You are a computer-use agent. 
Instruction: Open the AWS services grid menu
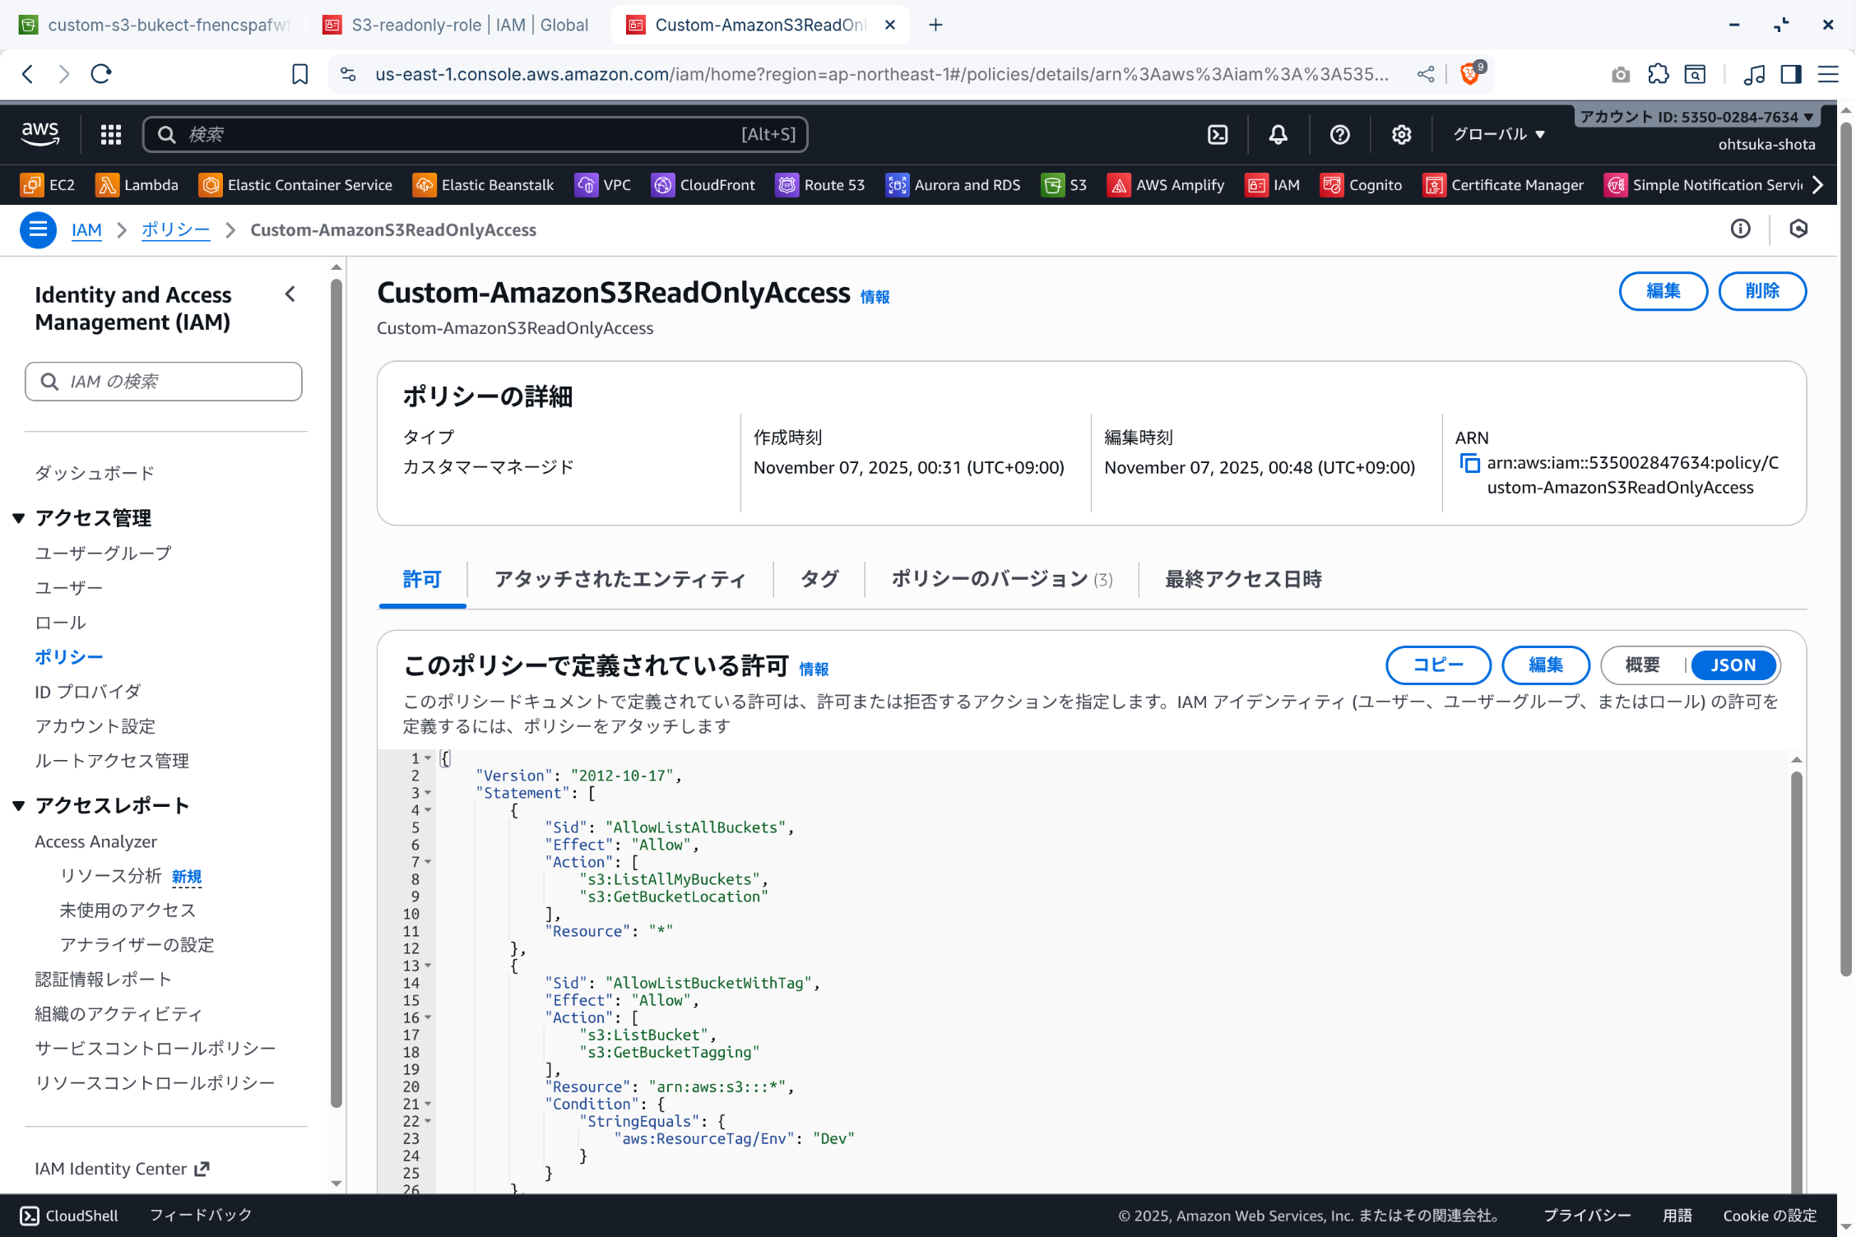[x=111, y=135]
